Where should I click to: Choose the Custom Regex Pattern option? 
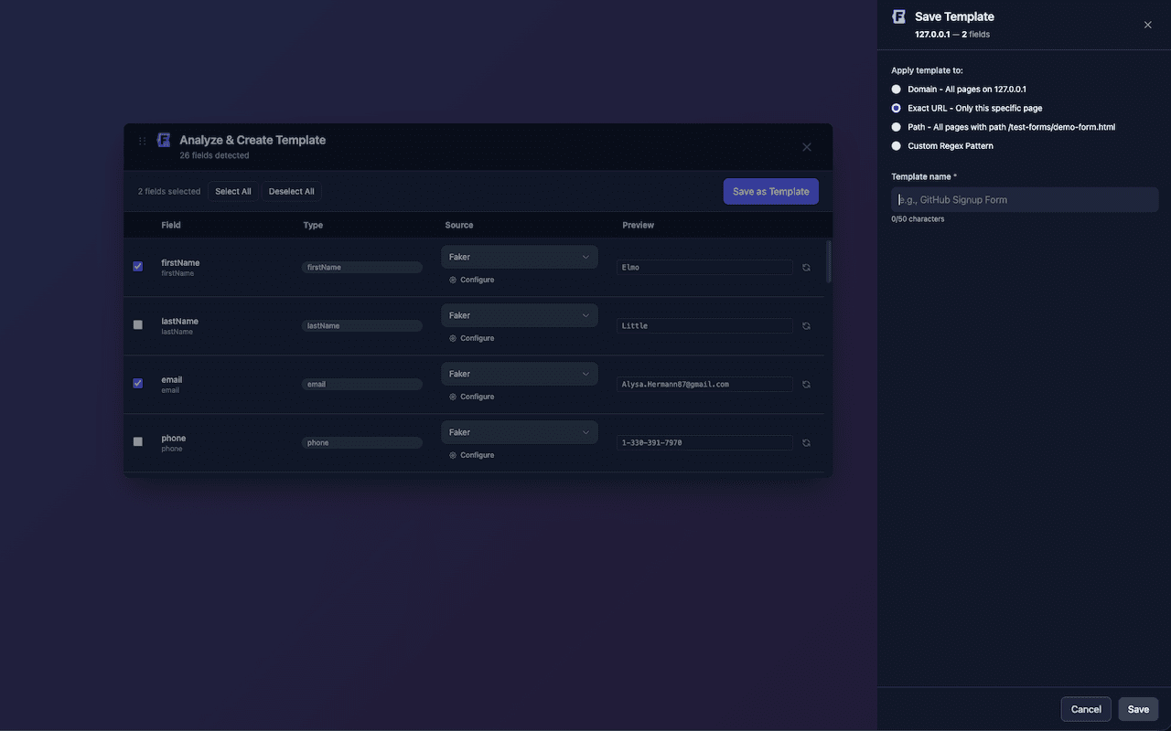[x=896, y=145]
